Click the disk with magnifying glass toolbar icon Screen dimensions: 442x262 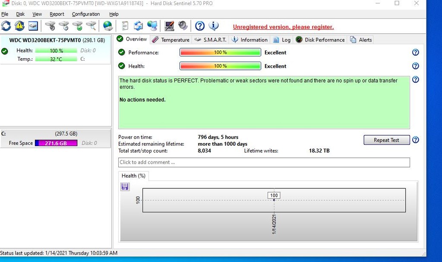tap(91, 26)
